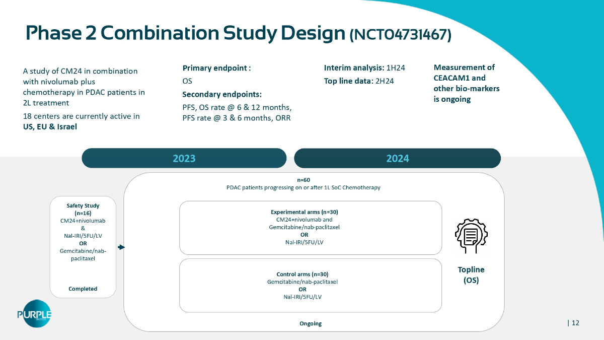Click the Purple Biotech logo

tap(34, 314)
